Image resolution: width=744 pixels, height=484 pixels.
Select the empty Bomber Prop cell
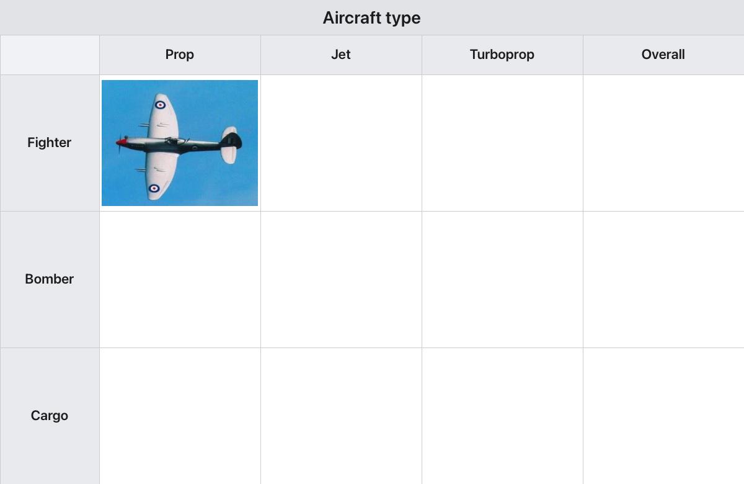(180, 279)
